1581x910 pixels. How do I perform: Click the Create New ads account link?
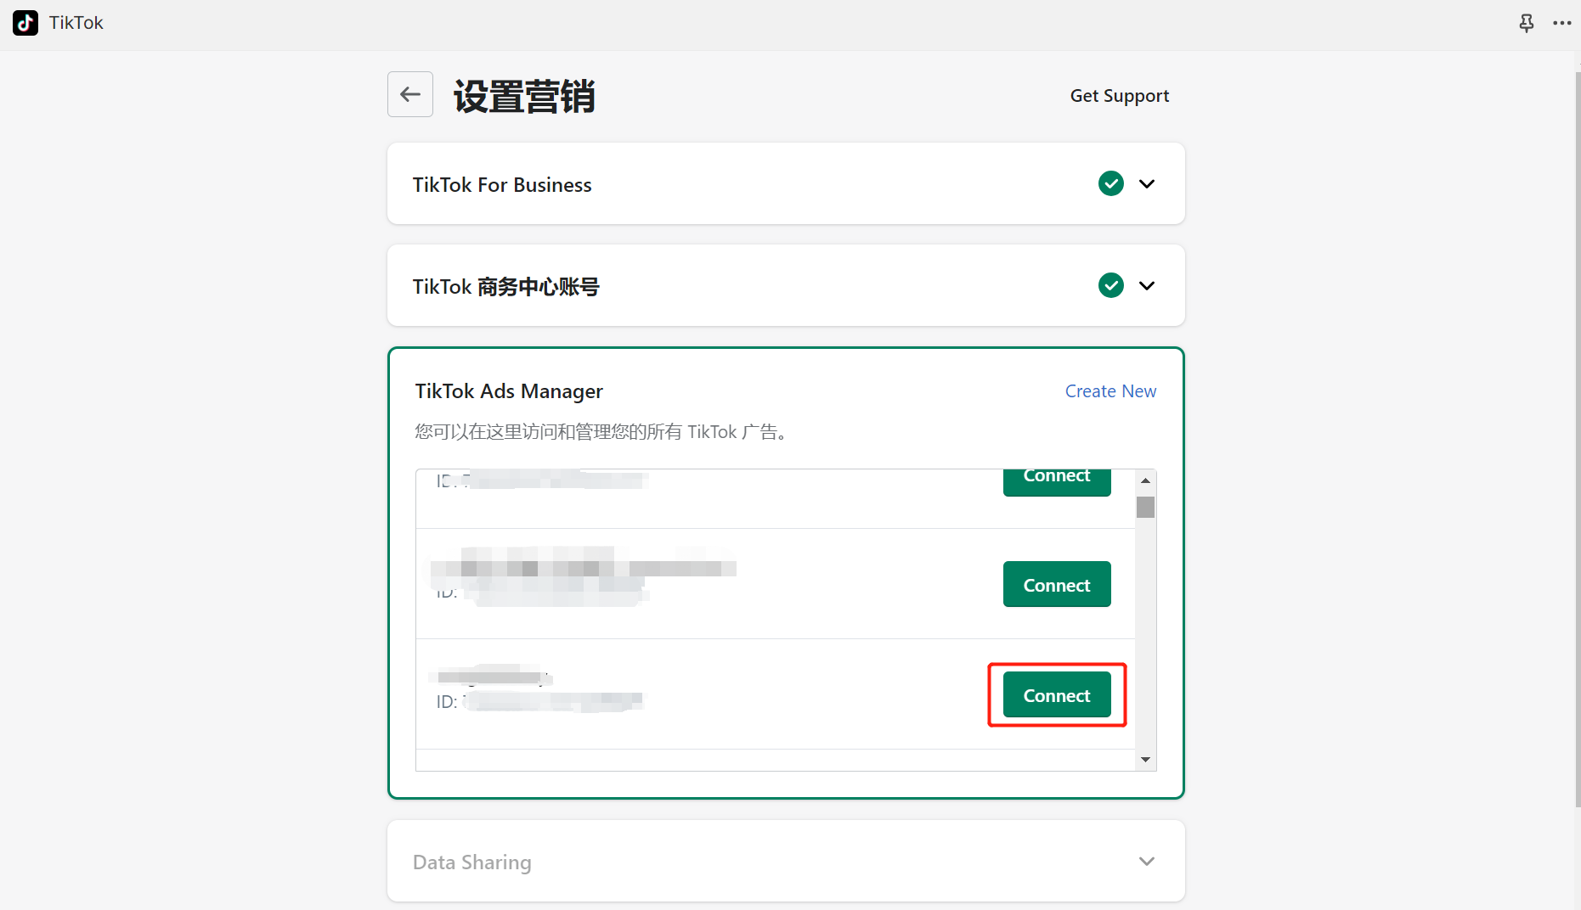pos(1110,391)
